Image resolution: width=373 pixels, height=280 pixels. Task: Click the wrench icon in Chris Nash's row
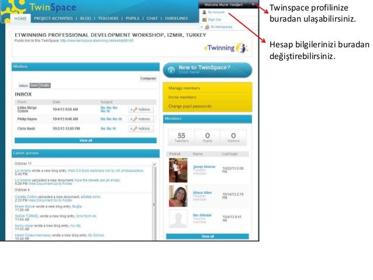[135, 129]
